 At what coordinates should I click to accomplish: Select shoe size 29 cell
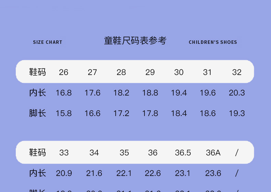[150, 72]
